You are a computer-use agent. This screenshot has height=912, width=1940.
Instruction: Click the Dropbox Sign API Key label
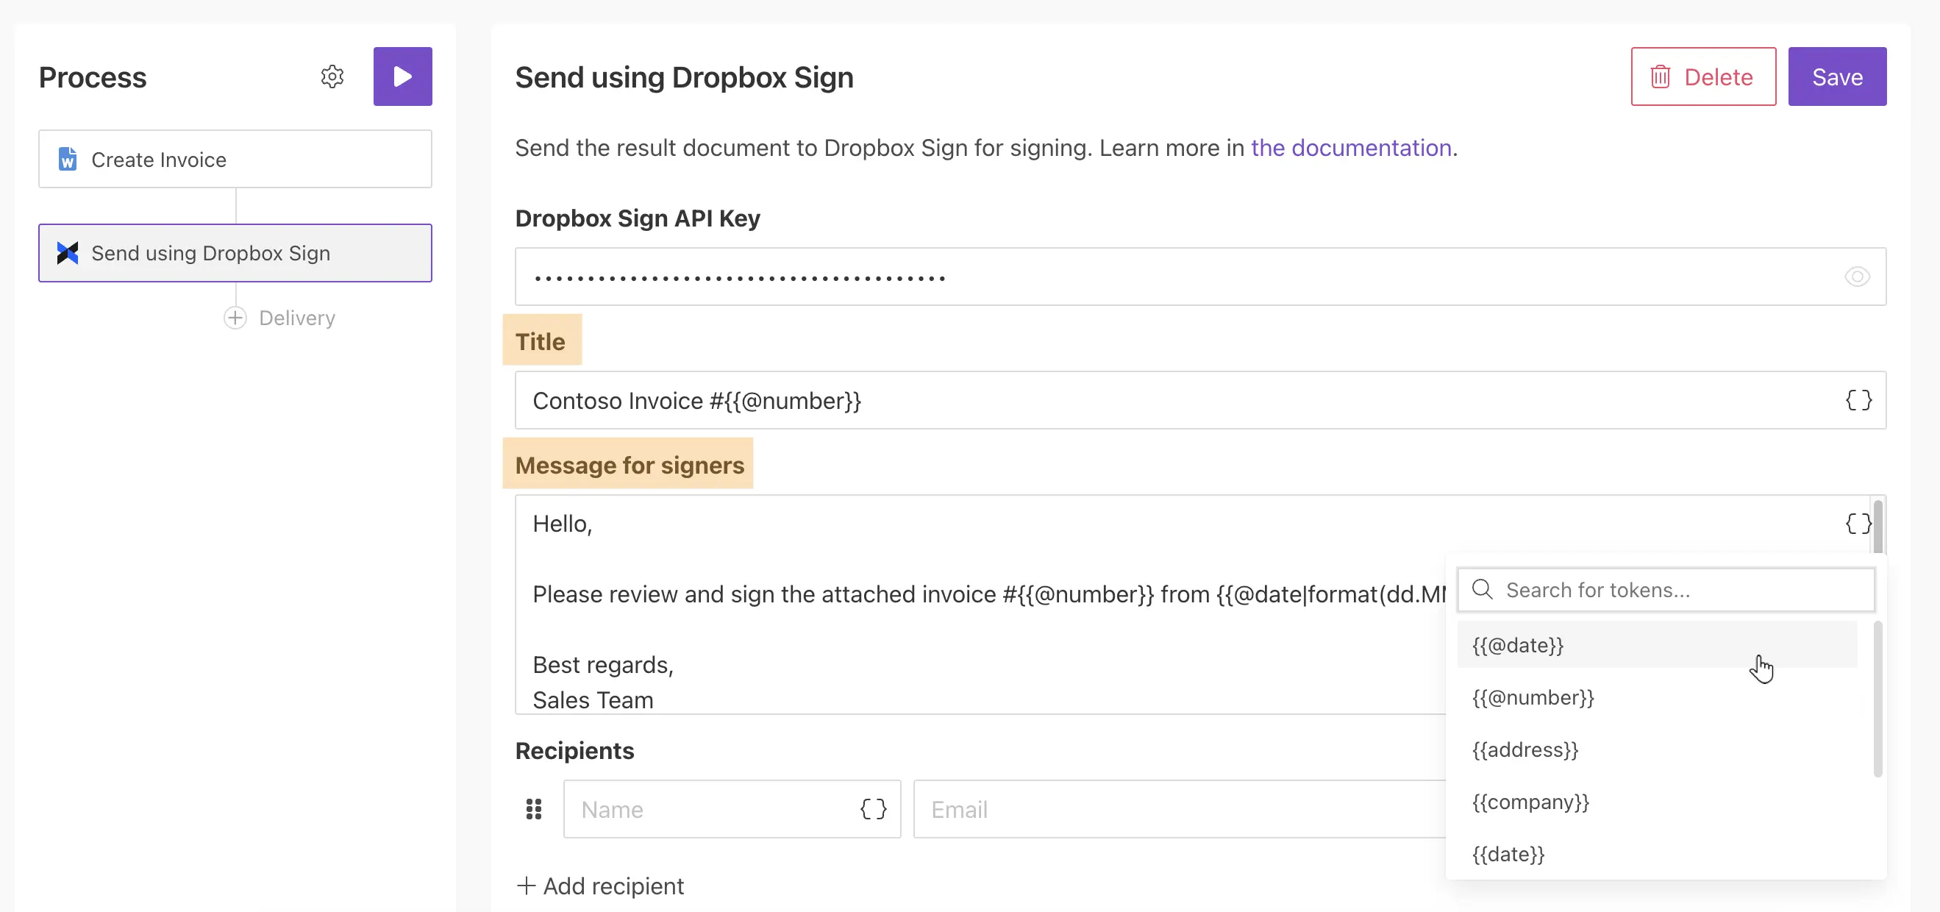[x=638, y=218]
